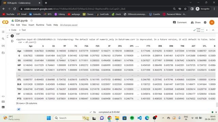Open File Explorer from taskbar
Screen dimensions: 218x122
tap(117, 118)
